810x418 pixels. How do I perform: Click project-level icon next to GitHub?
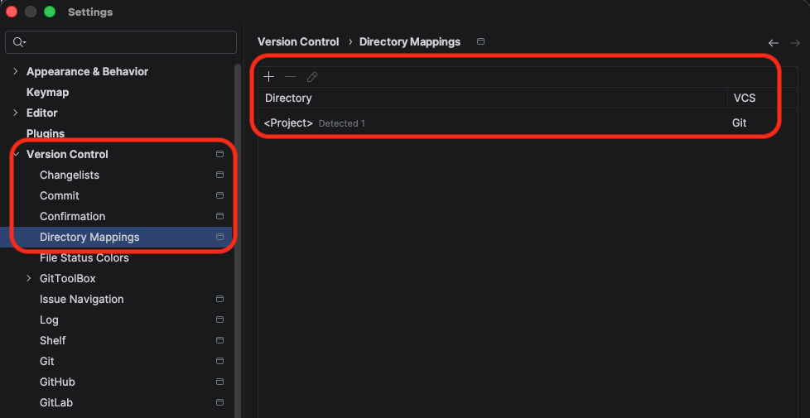coord(219,382)
